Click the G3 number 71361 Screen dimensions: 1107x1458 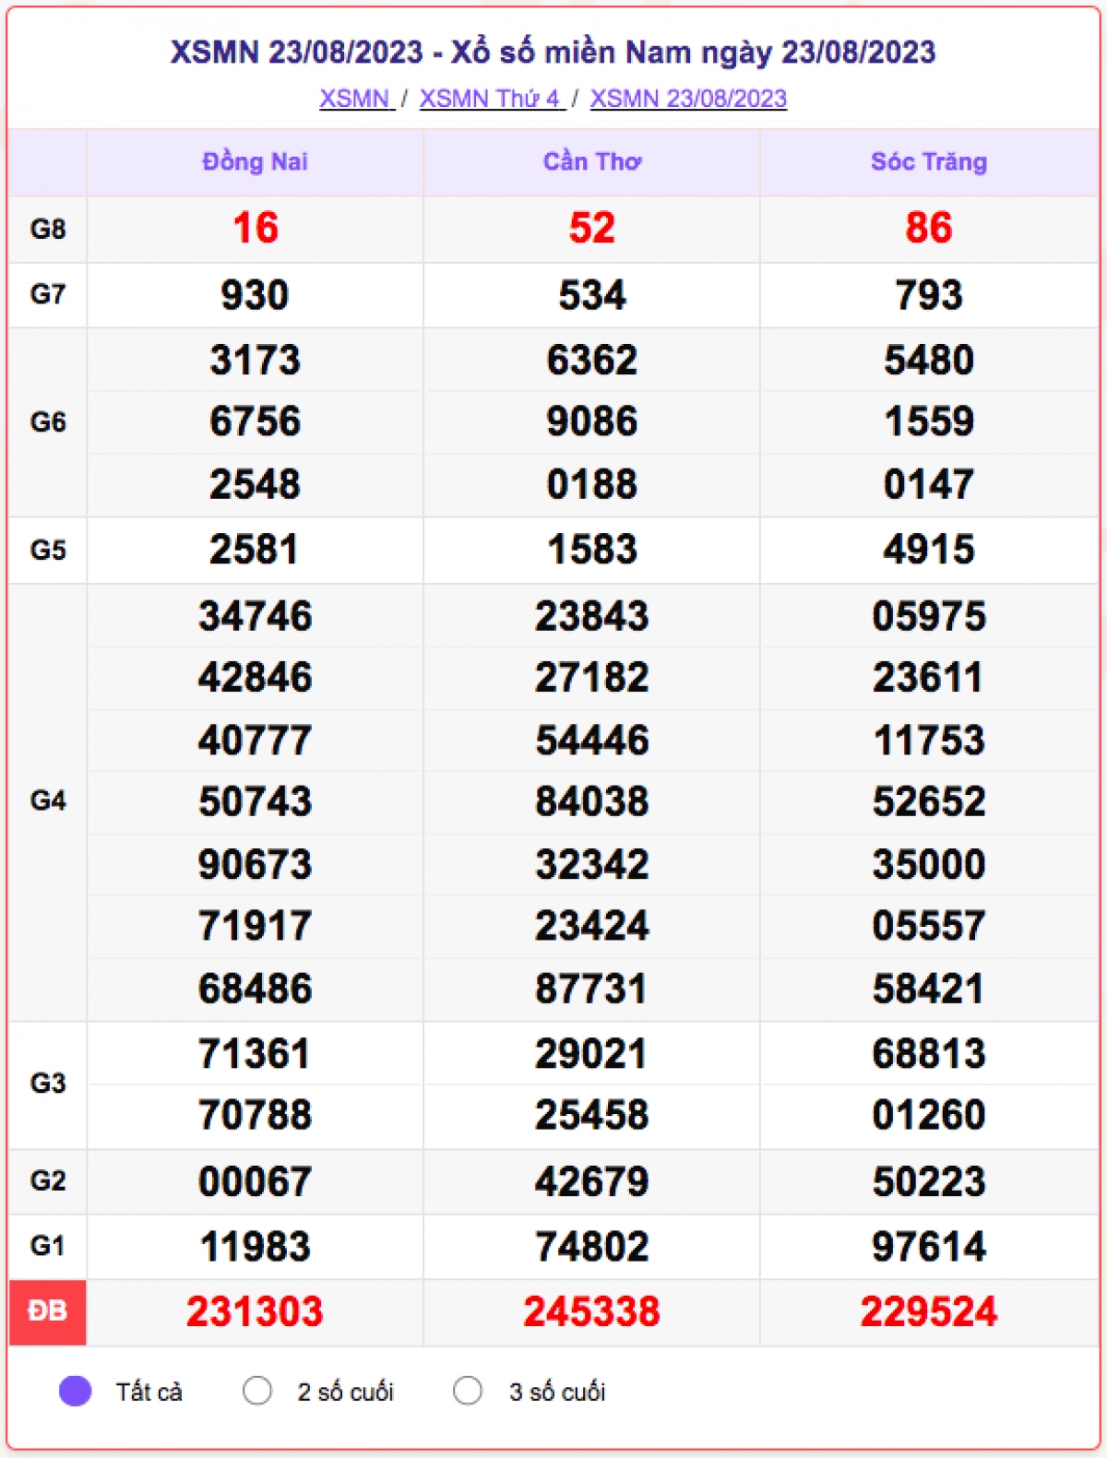click(255, 1054)
